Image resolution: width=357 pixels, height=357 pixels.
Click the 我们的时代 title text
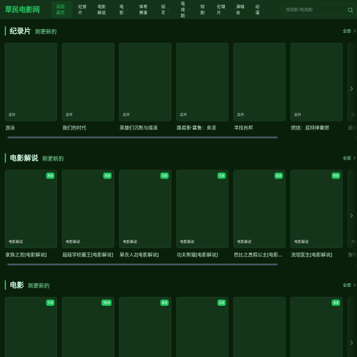74,128
